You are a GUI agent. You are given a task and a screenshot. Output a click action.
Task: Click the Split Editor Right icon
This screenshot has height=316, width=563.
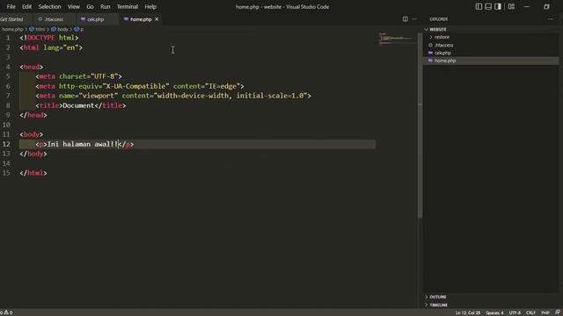tap(405, 19)
